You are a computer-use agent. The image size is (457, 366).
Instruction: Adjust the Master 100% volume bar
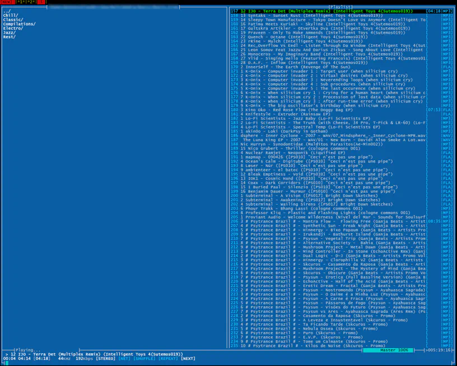tap(388, 350)
